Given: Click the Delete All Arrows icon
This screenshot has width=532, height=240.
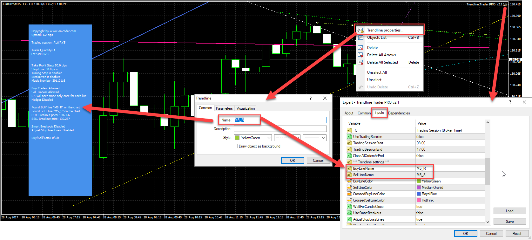Looking at the screenshot, I should pos(360,55).
